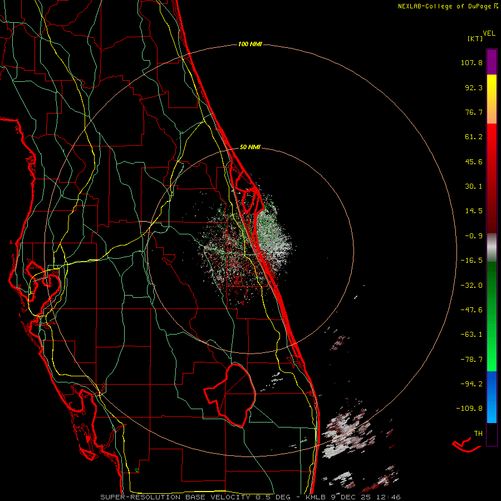The image size is (501, 501).
Task: Click the -47.6 velocity scale value
Action: click(471, 310)
